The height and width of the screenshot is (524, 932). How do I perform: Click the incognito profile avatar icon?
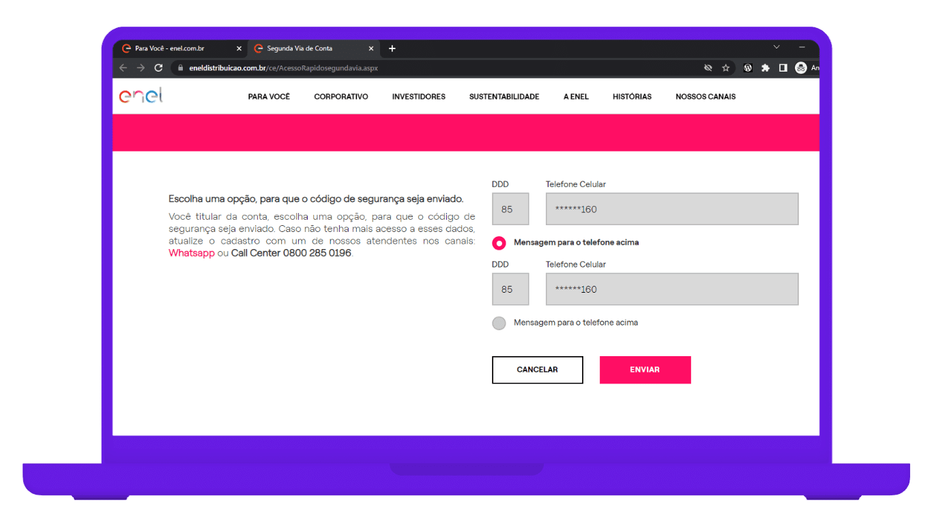click(801, 68)
